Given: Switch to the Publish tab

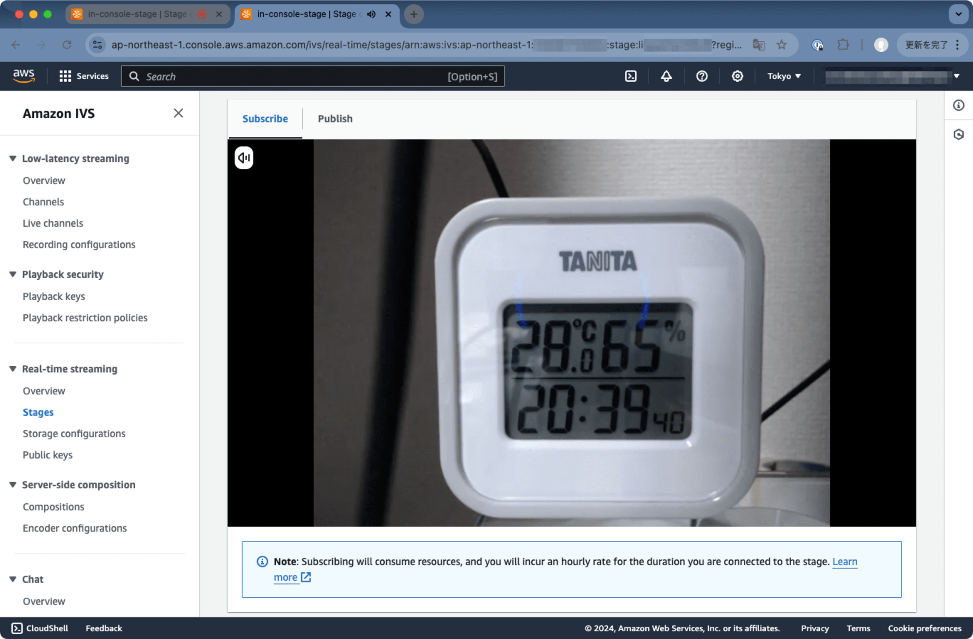Looking at the screenshot, I should (335, 119).
